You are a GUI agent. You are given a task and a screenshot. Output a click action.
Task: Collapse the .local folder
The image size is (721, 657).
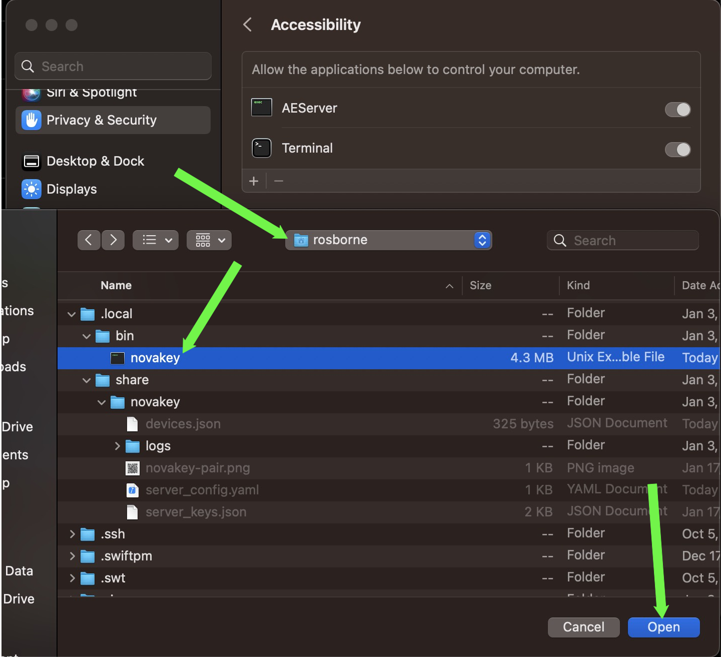pos(72,314)
